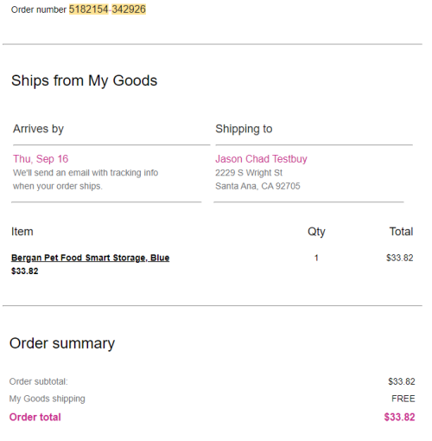
Task: Click the Bergan Pet Food Smart Storage link
Action: pyautogui.click(x=90, y=258)
